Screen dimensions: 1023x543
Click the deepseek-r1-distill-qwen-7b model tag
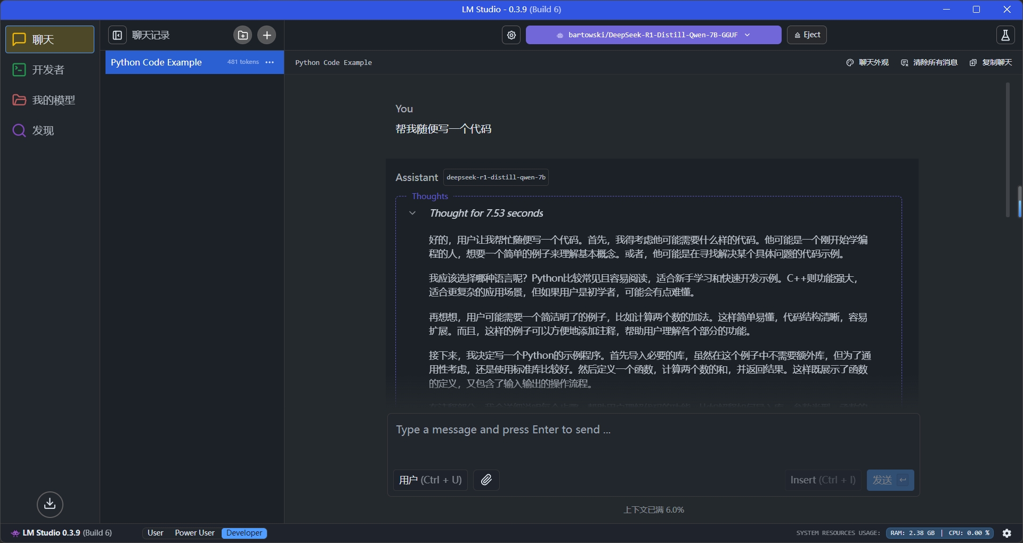pyautogui.click(x=496, y=177)
